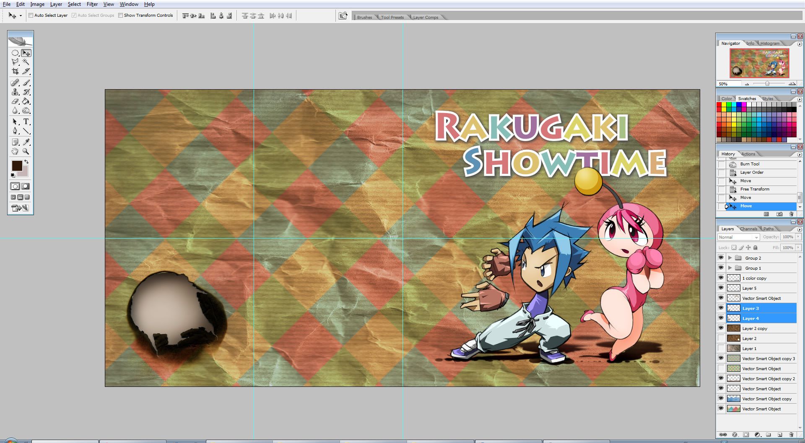This screenshot has height=443, width=805.
Task: Select the Move tool in toolbox
Action: pyautogui.click(x=26, y=53)
